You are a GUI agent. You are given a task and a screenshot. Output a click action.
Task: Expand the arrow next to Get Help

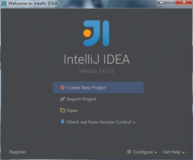click(x=183, y=152)
